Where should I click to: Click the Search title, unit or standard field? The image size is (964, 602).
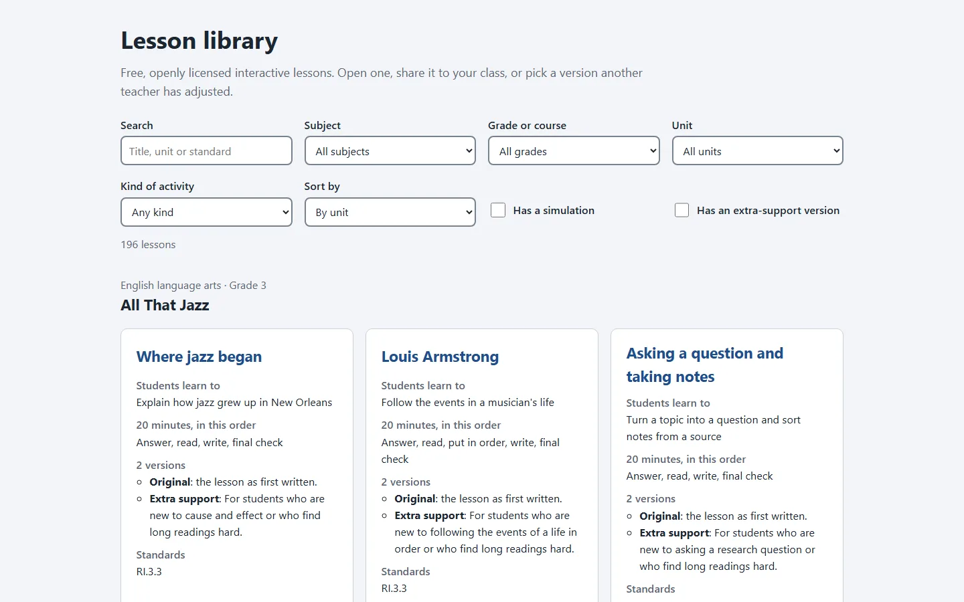point(206,150)
